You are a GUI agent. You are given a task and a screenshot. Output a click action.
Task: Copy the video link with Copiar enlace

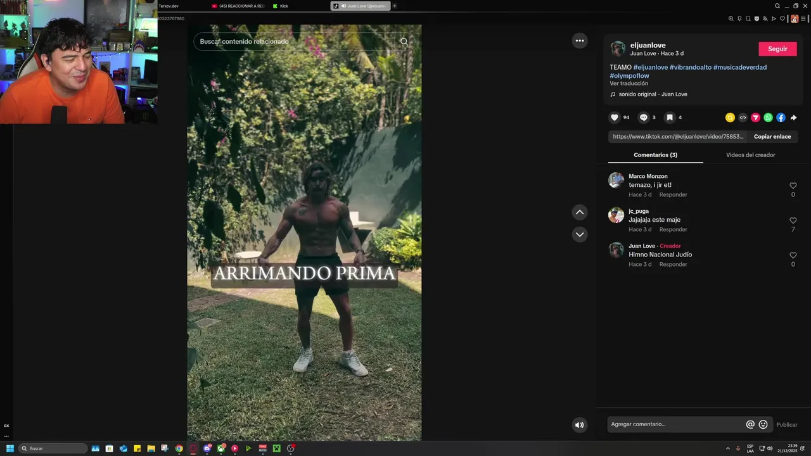coord(772,136)
